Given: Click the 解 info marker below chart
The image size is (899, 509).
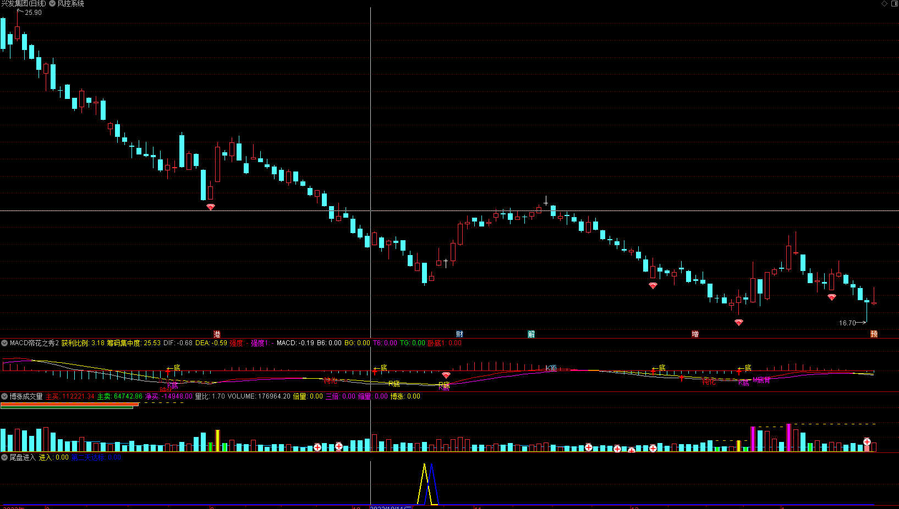Looking at the screenshot, I should coord(531,334).
